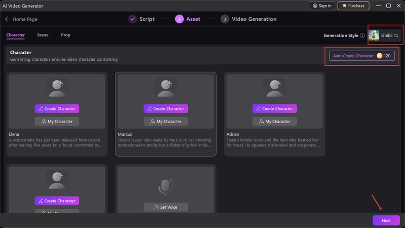Choose My Character for Marcus
This screenshot has width=405, height=228.
[x=166, y=121]
